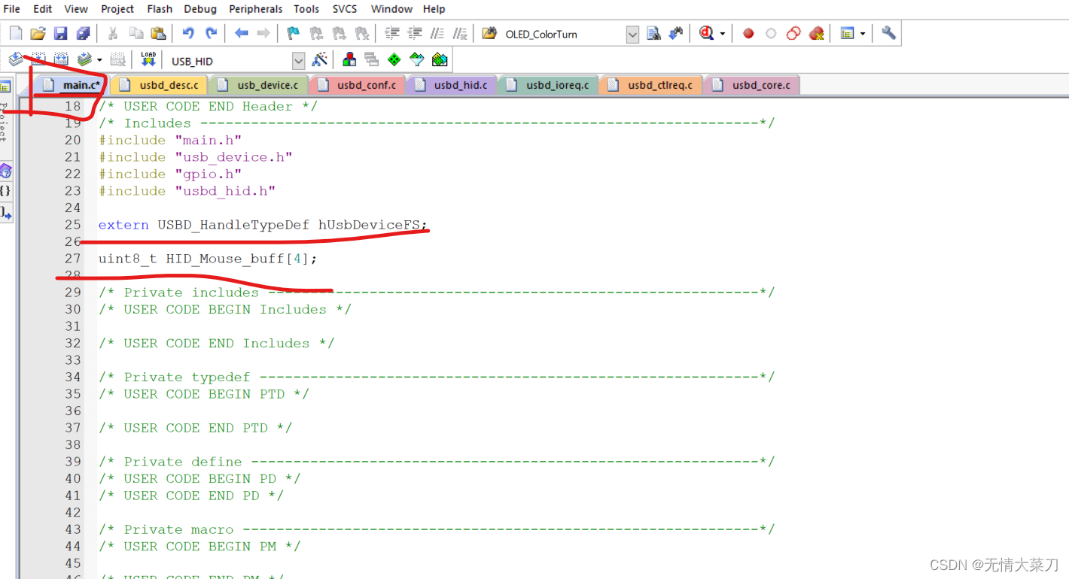1069x579 pixels.
Task: Navigate backwards with the blue left arrow
Action: click(241, 34)
